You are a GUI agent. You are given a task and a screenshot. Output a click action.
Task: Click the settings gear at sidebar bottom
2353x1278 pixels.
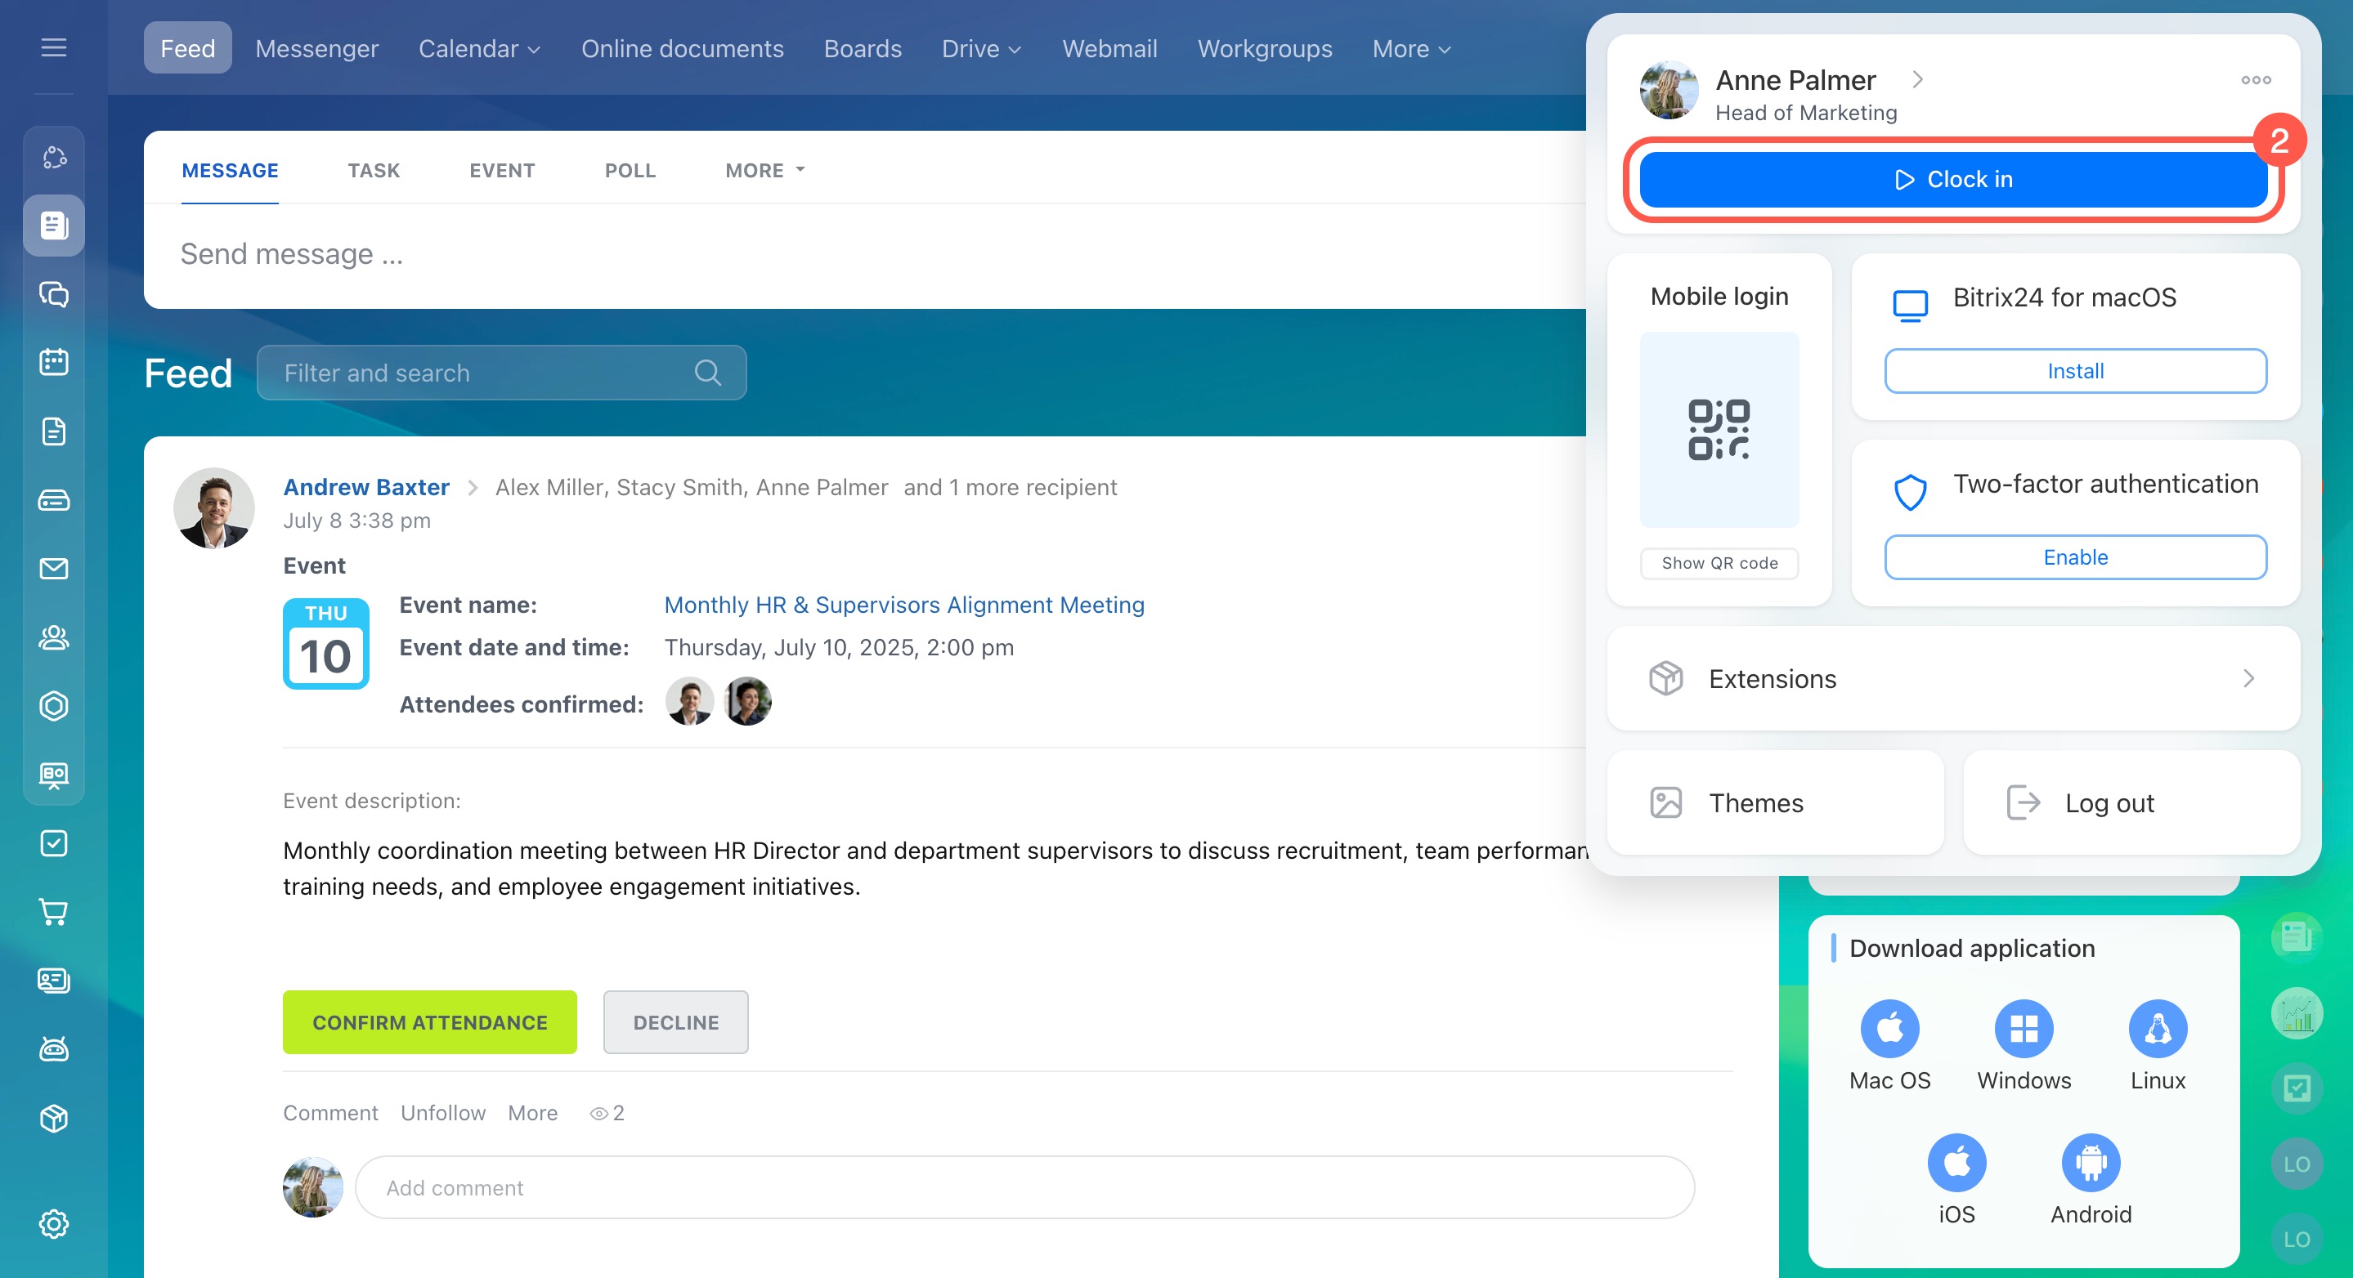pyautogui.click(x=54, y=1224)
